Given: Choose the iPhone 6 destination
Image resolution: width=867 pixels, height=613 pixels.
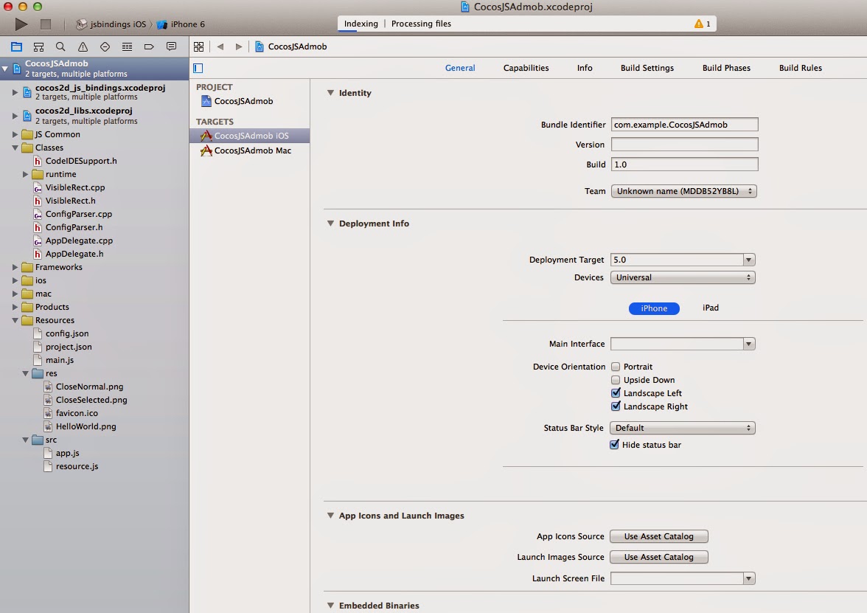Looking at the screenshot, I should coord(181,24).
